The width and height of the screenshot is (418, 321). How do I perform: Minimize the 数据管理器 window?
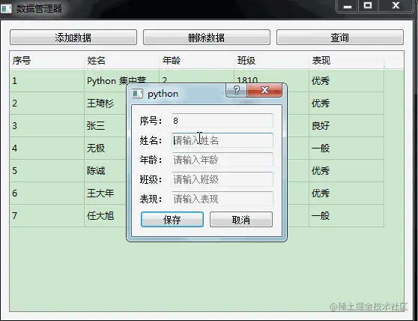tap(348, 6)
